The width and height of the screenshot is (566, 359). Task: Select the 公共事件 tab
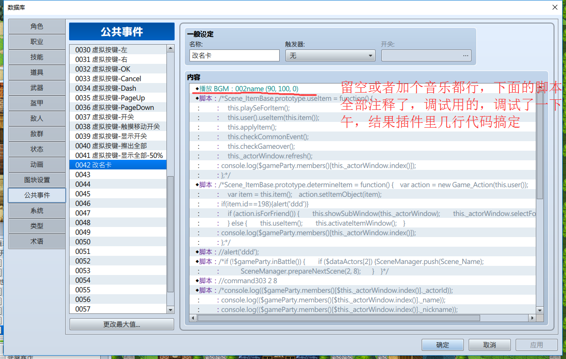37,195
